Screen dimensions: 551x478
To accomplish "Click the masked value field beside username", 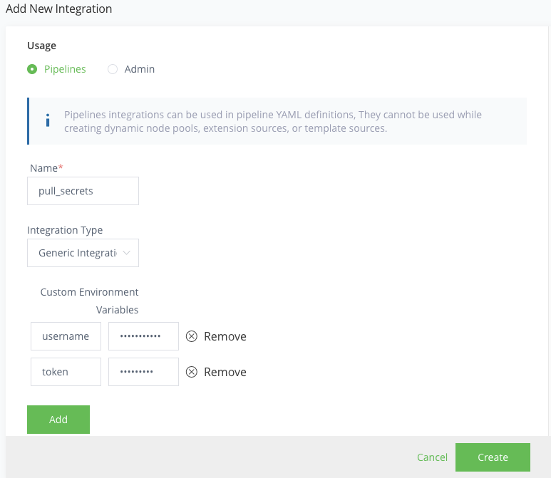I will pyautogui.click(x=143, y=336).
